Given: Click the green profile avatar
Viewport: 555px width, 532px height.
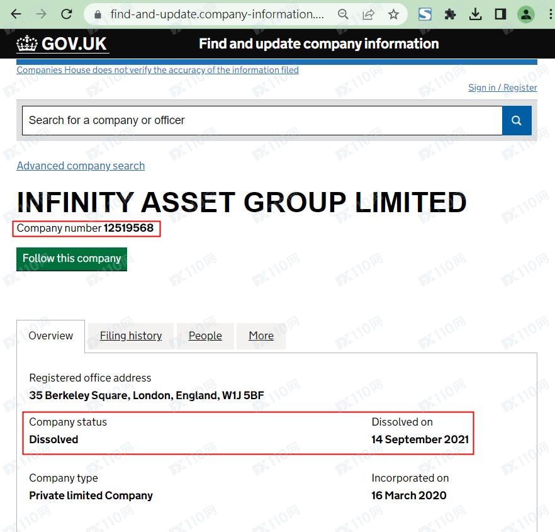Looking at the screenshot, I should click(525, 14).
